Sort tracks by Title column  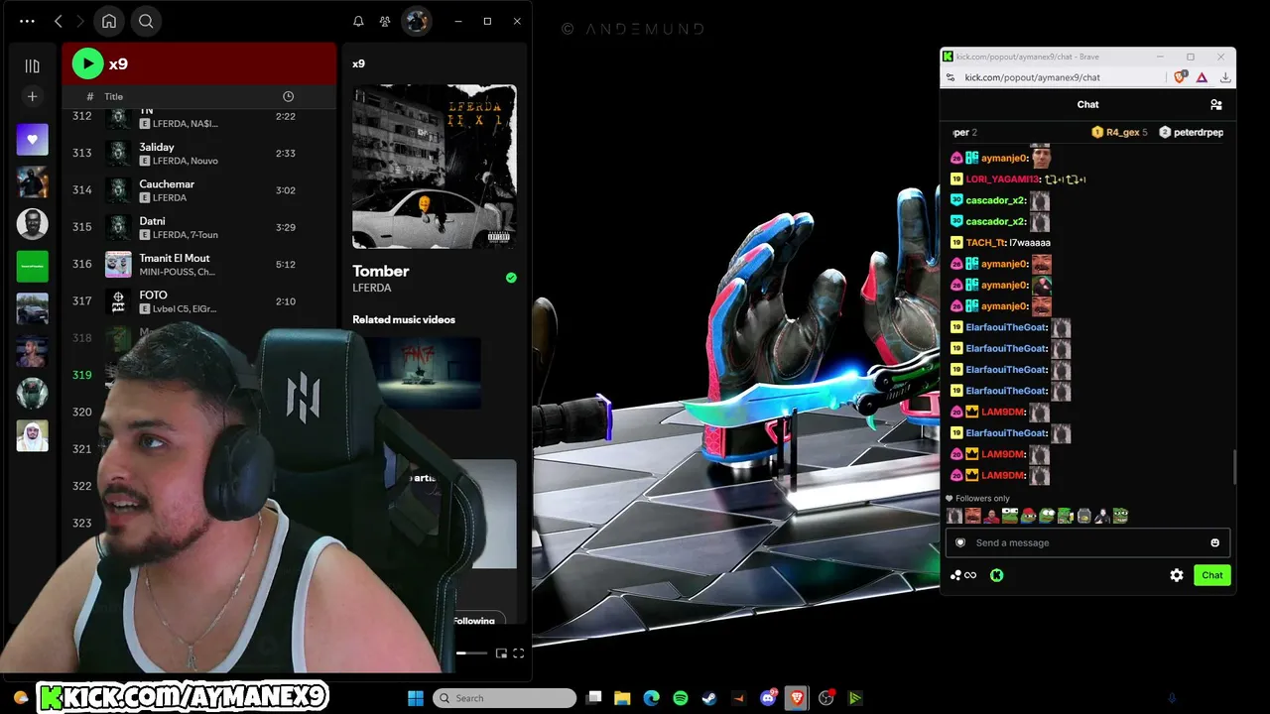coord(114,96)
